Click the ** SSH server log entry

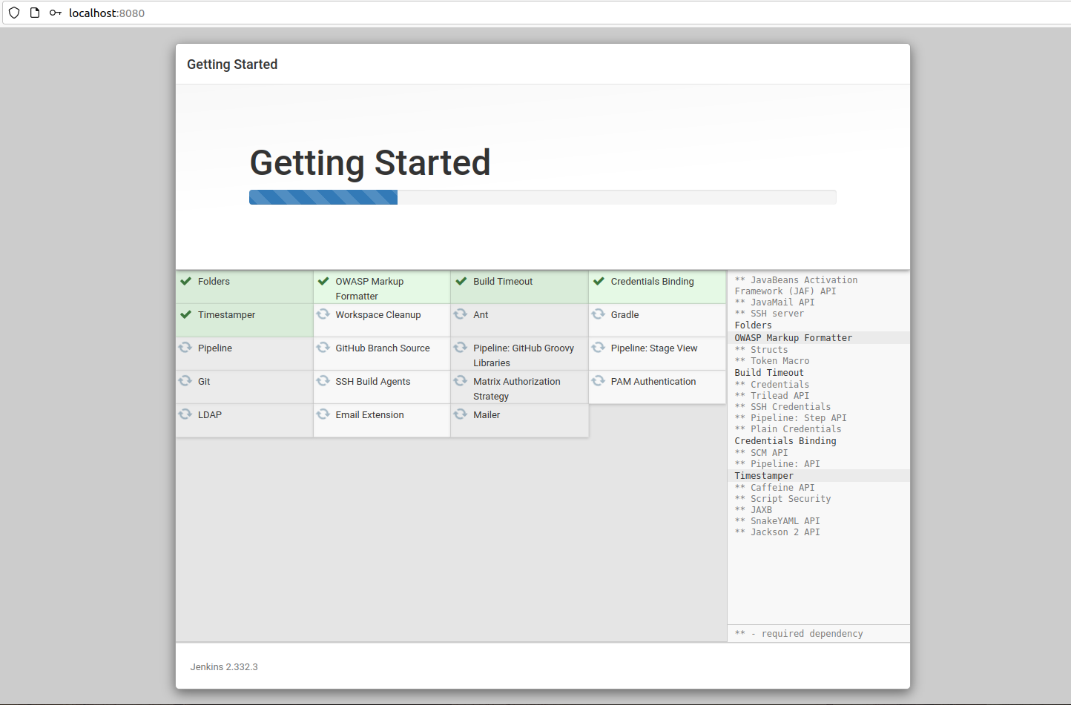click(x=769, y=314)
